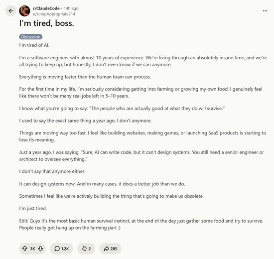
Task: Click the Edit paragraph about farming
Action: (x=141, y=224)
